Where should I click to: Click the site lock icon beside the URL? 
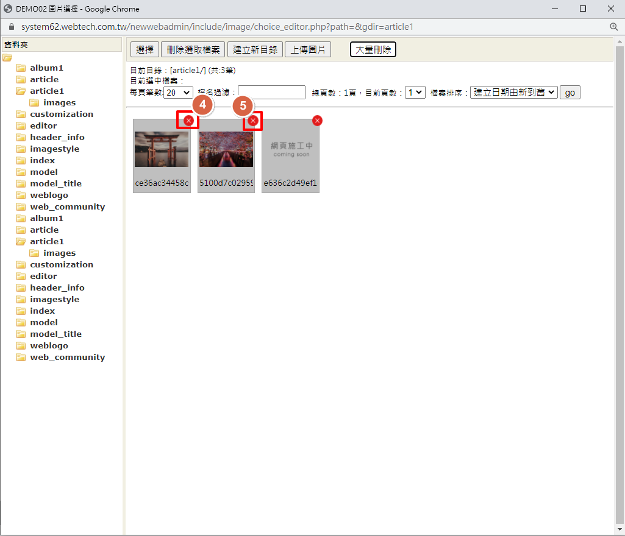click(11, 27)
